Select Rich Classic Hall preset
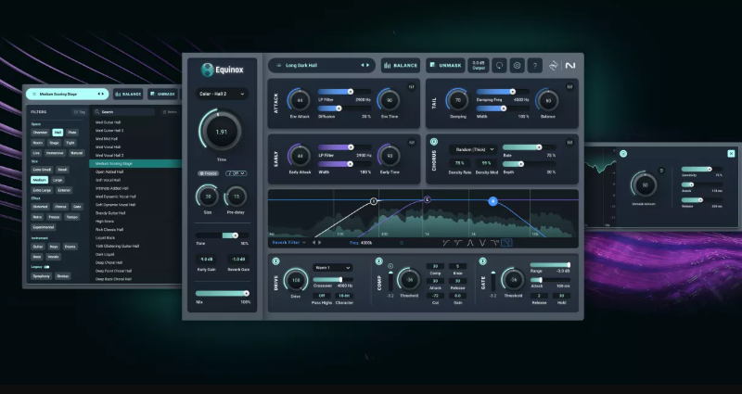Image resolution: width=742 pixels, height=394 pixels. coord(109,229)
